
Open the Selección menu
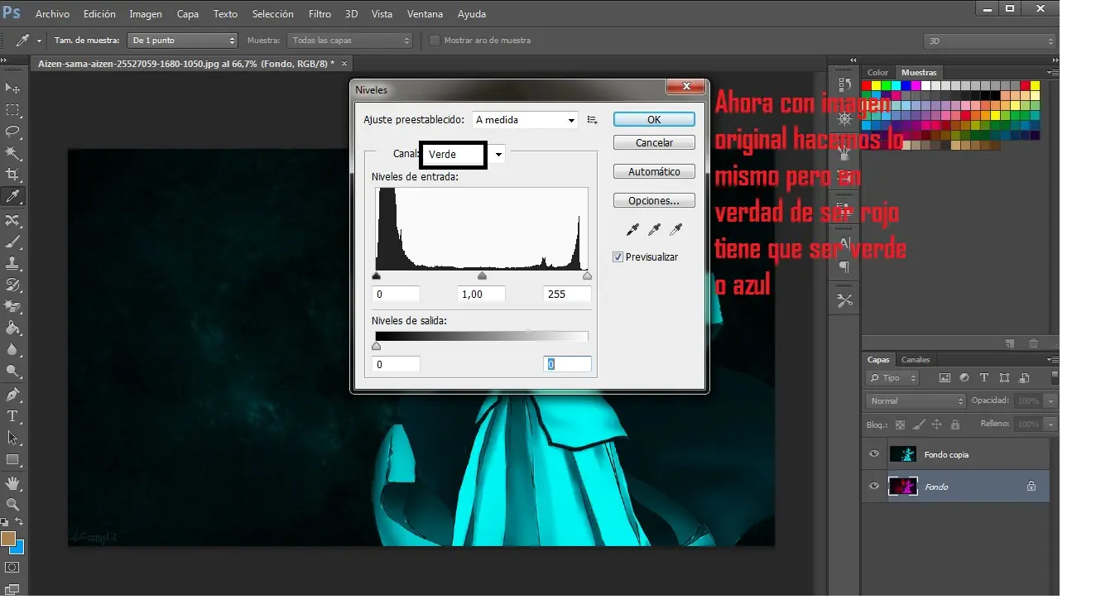(273, 14)
